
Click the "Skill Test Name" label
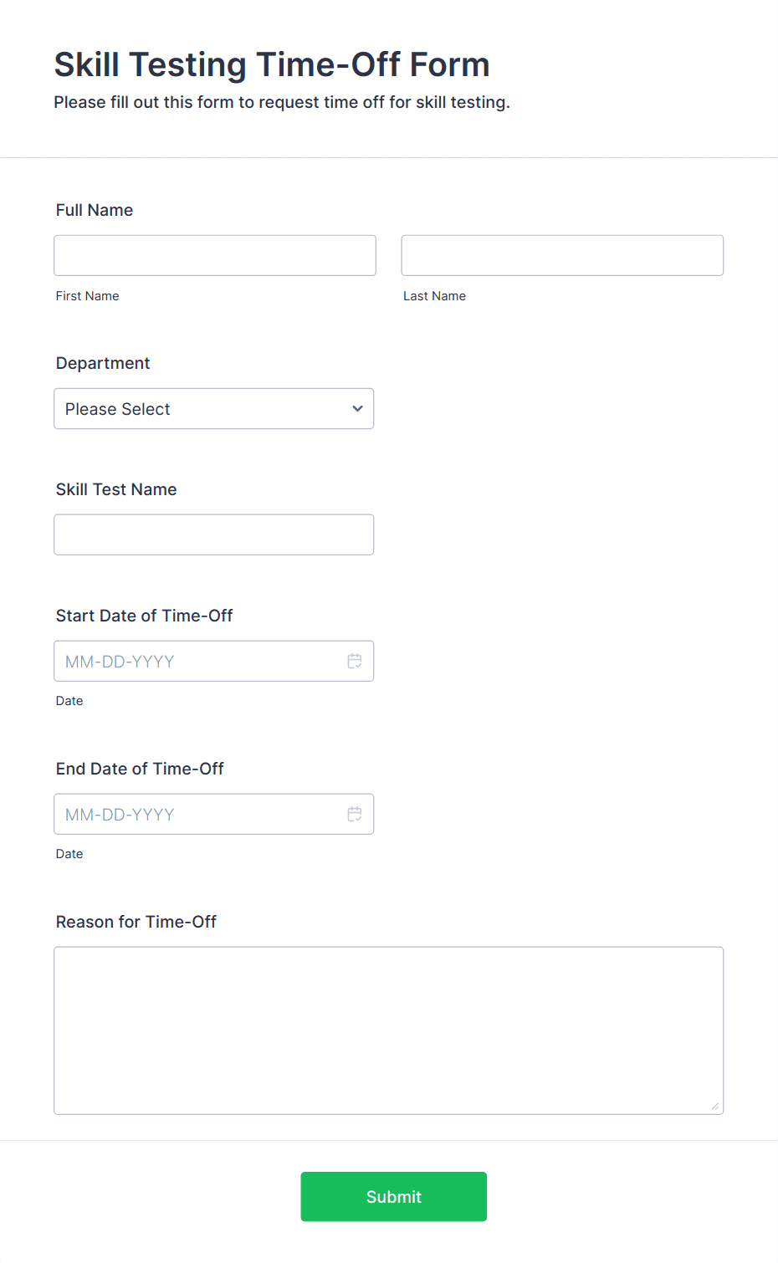116,489
